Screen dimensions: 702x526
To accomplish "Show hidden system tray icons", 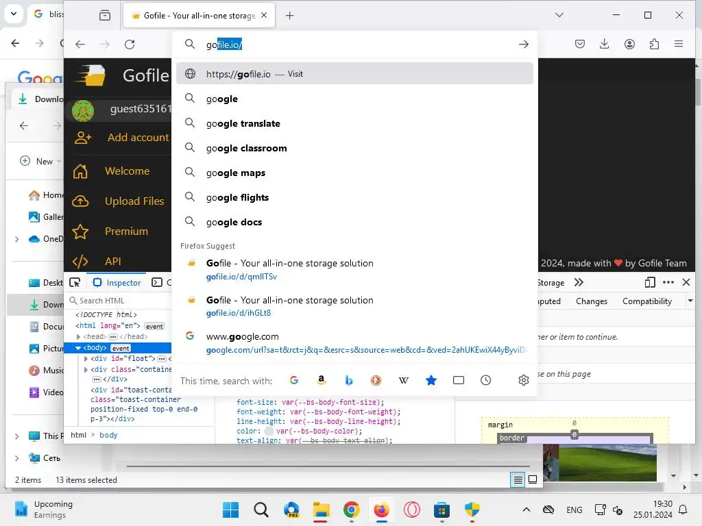I will point(526,510).
